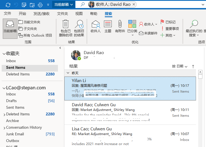Viewport: 206px width, 147px height.
Task: Open the 文件 menu tab
Action: coord(7,14)
